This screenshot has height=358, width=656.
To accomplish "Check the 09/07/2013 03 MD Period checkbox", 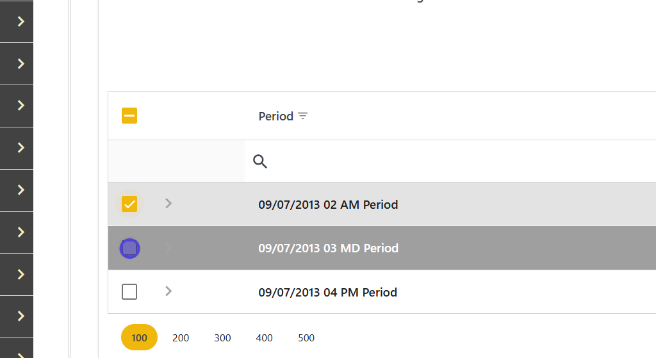I will [130, 248].
